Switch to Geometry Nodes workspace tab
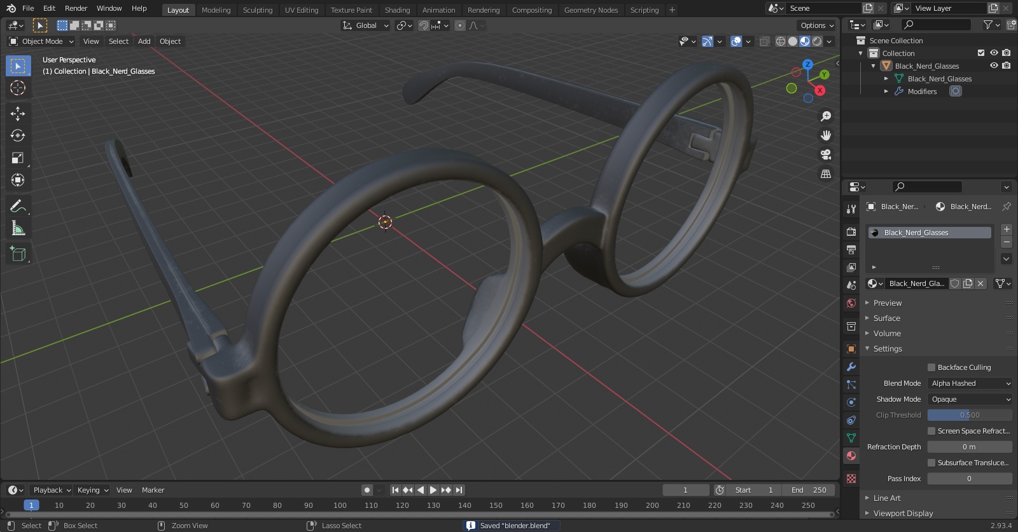 (x=591, y=10)
